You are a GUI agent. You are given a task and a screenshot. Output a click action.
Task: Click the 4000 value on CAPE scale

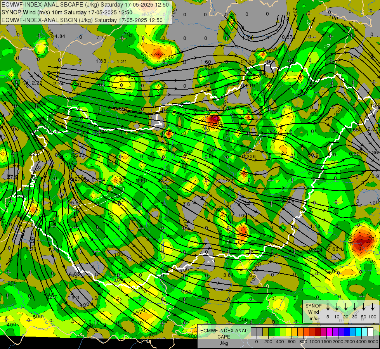click(x=361, y=342)
